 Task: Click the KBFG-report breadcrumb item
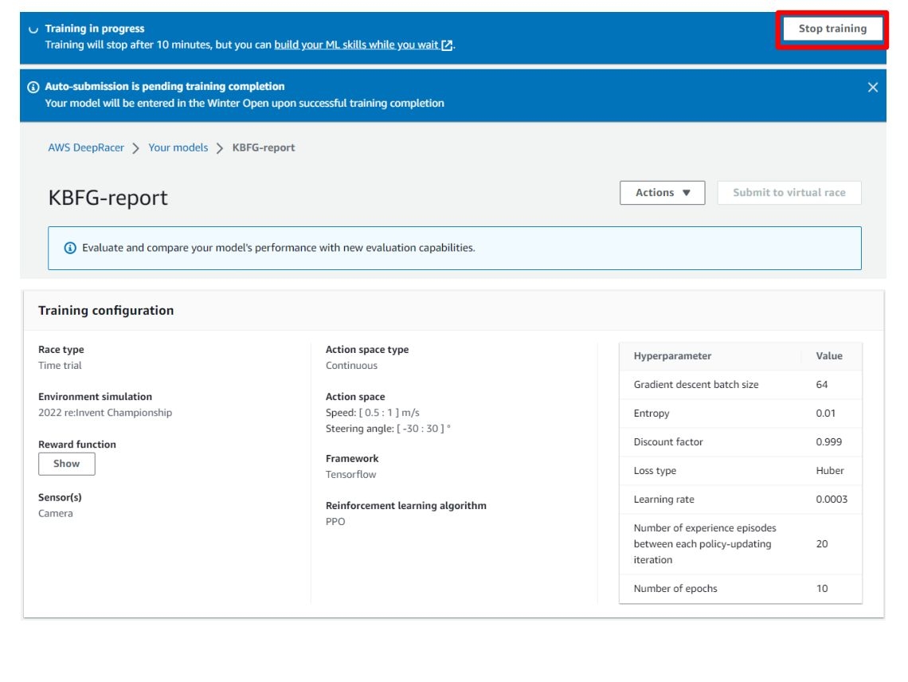pos(264,147)
